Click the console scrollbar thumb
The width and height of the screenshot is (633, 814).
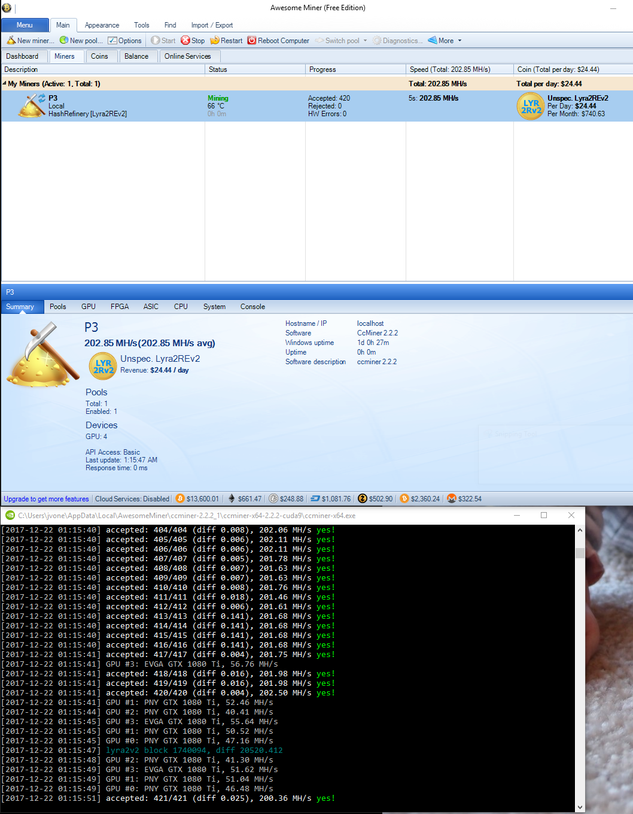click(x=580, y=552)
